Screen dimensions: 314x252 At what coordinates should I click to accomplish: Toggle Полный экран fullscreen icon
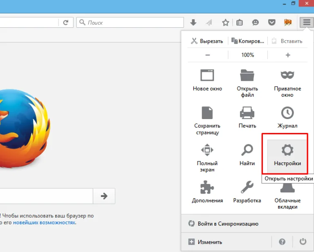pos(207,150)
